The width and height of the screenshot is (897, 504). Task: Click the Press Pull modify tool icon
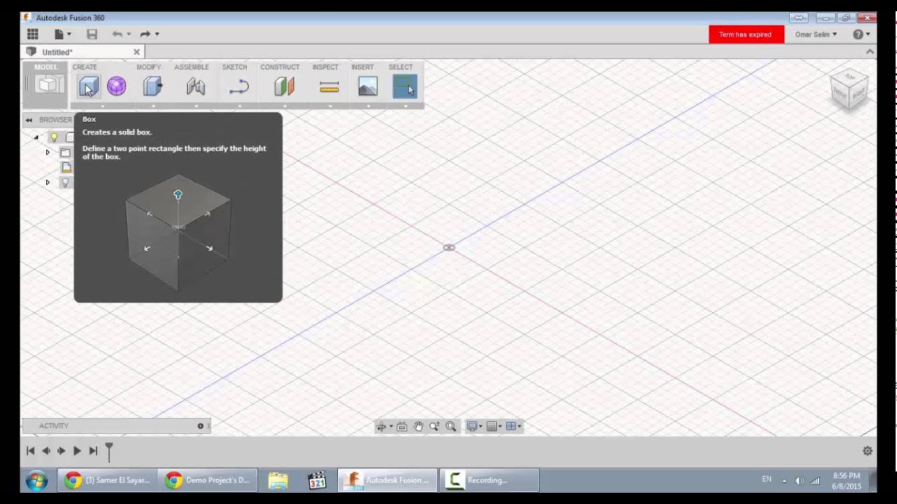153,87
